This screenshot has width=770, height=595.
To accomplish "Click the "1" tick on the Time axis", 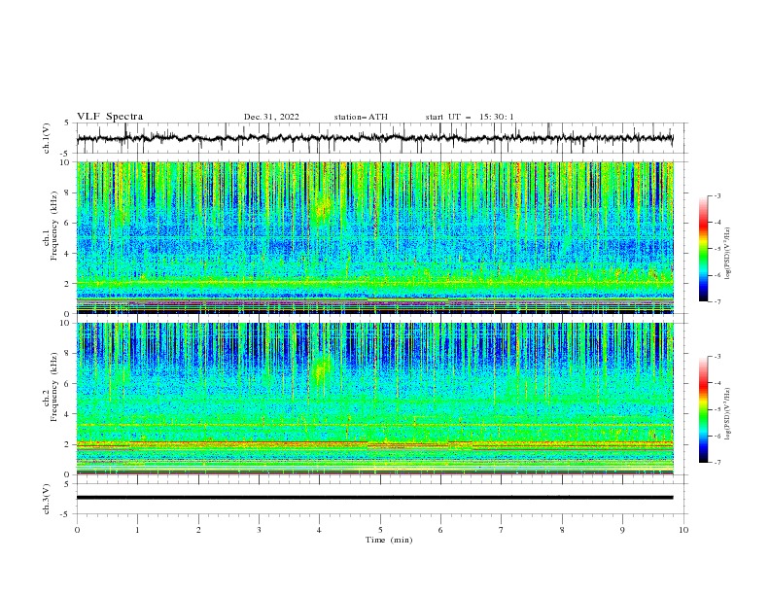I will tap(137, 530).
